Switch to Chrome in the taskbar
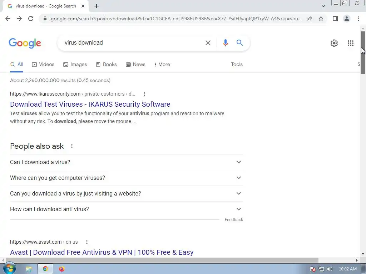 (45, 269)
